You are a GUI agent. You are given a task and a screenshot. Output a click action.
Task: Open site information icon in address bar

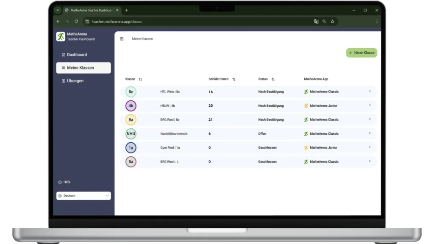[x=87, y=22]
